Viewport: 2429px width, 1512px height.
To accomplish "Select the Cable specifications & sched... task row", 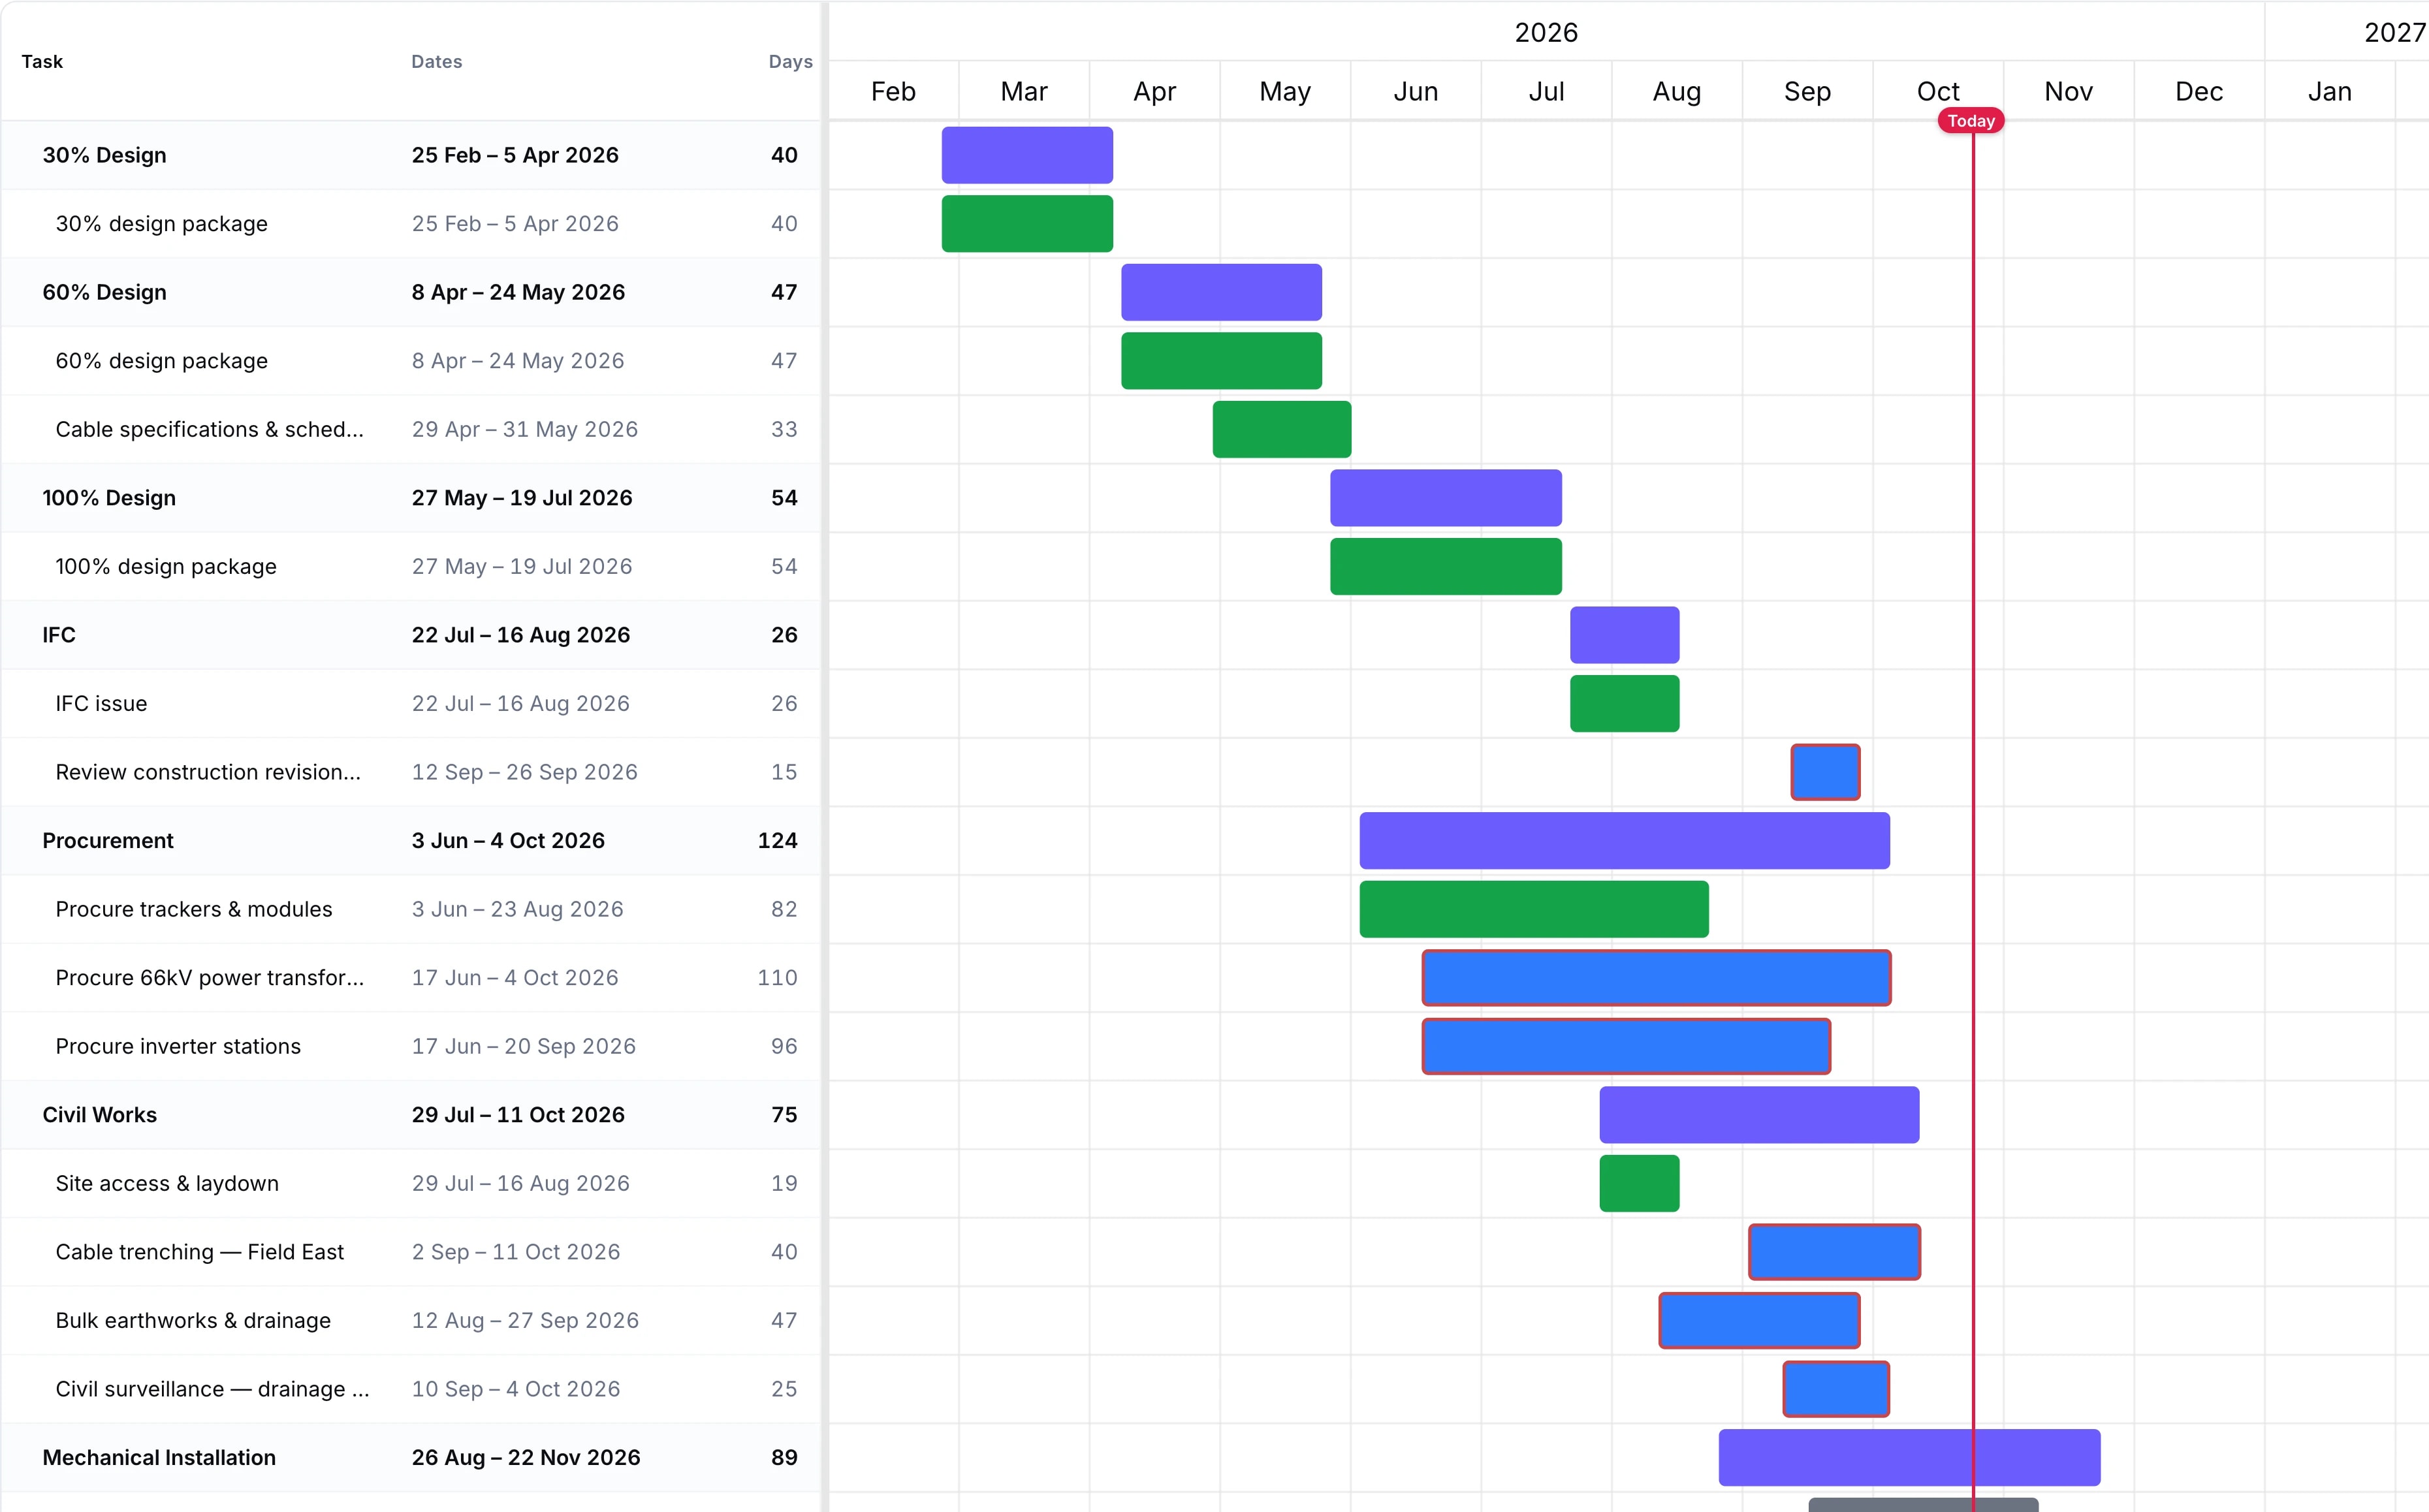I will click(x=410, y=429).
